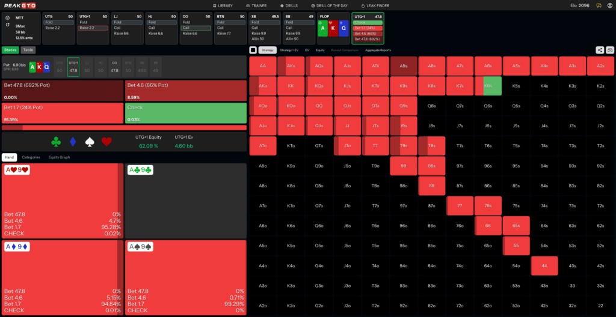The height and width of the screenshot is (317, 616).
Task: Select the Aggregate Reports tab
Action: click(x=378, y=50)
